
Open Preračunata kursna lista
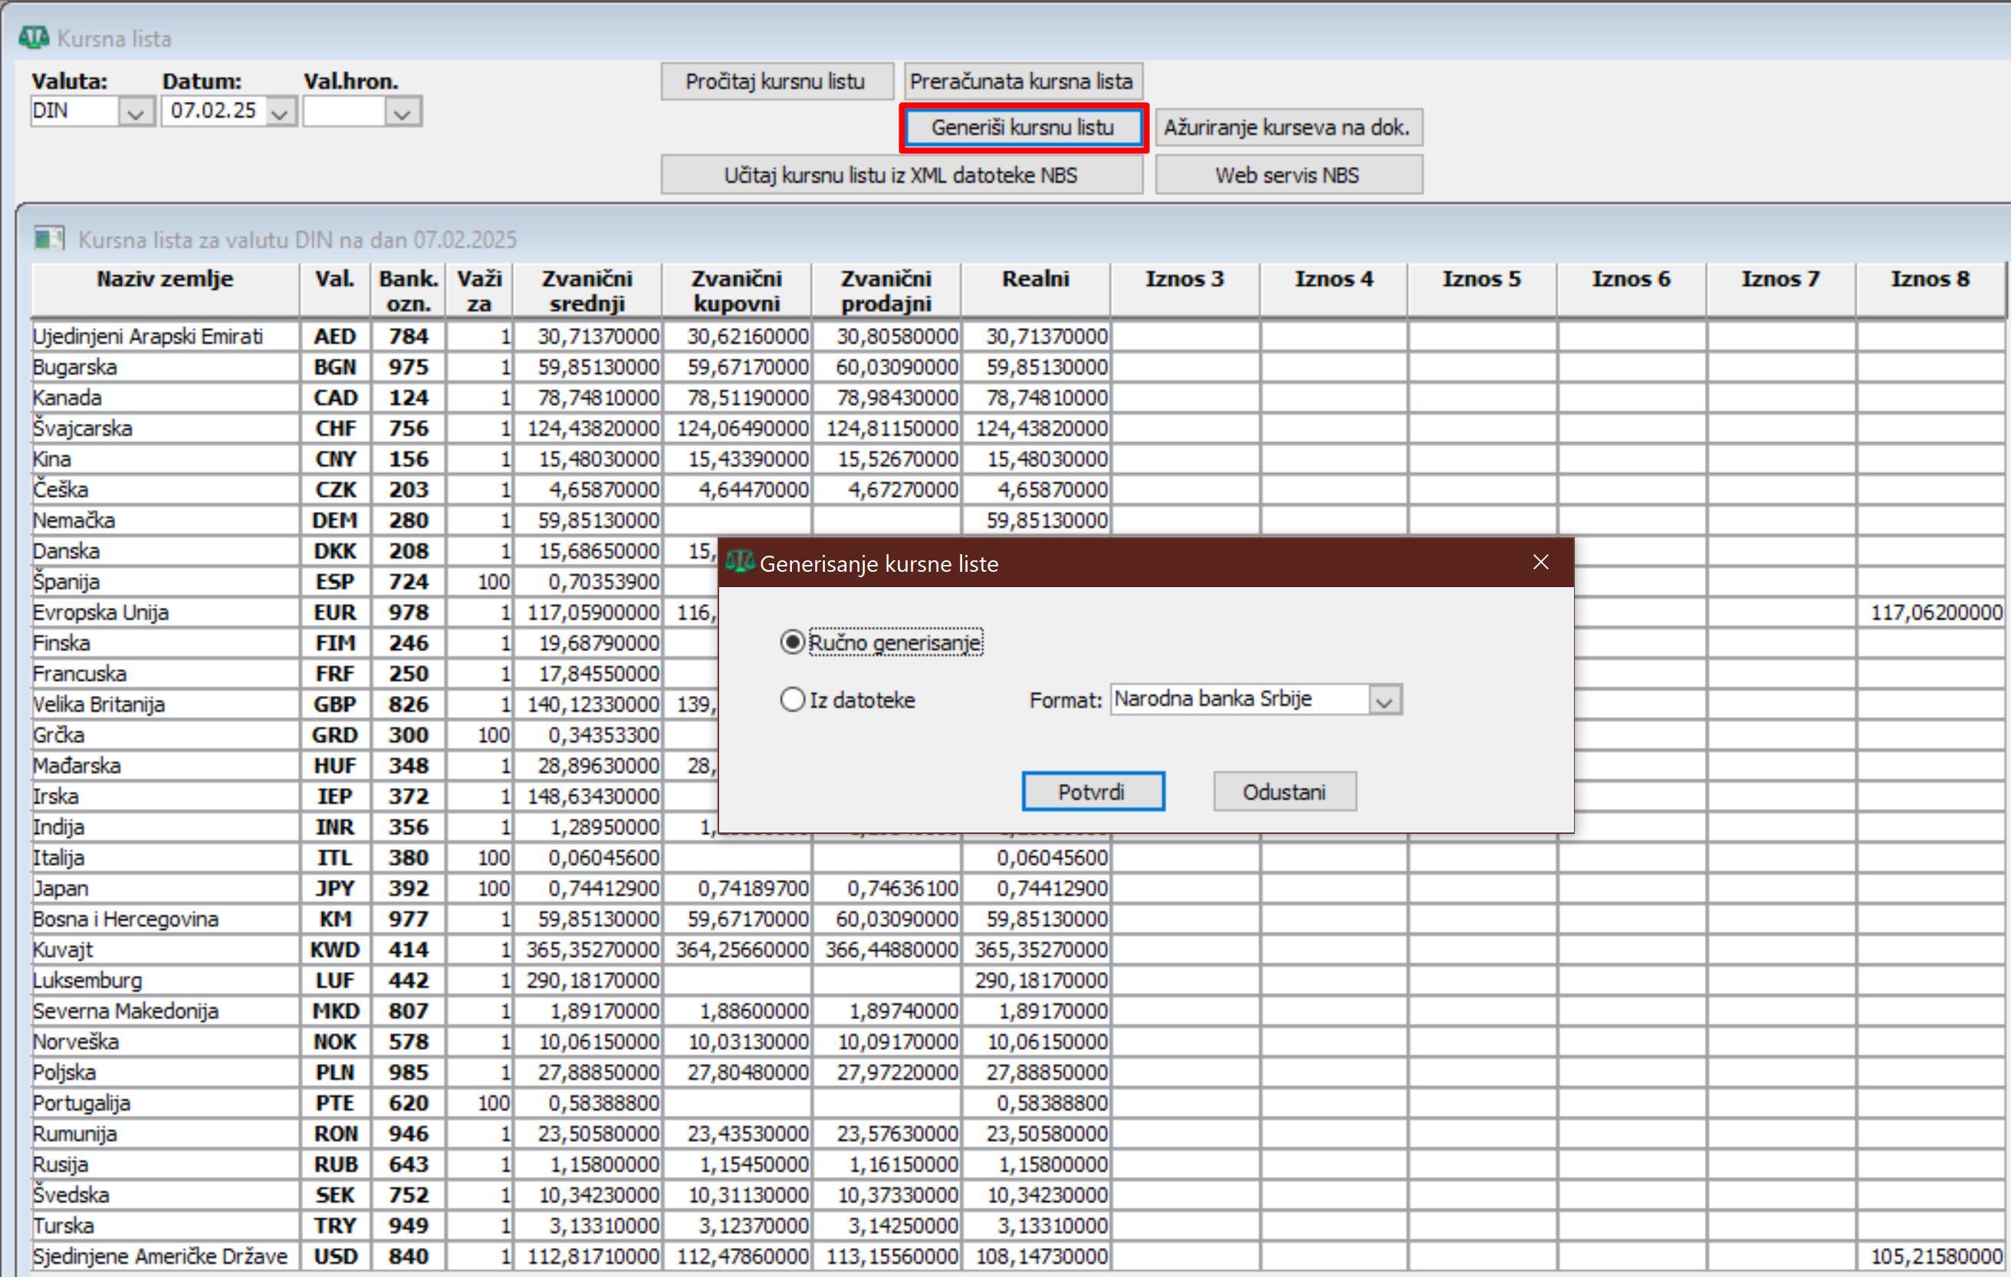tap(1021, 82)
